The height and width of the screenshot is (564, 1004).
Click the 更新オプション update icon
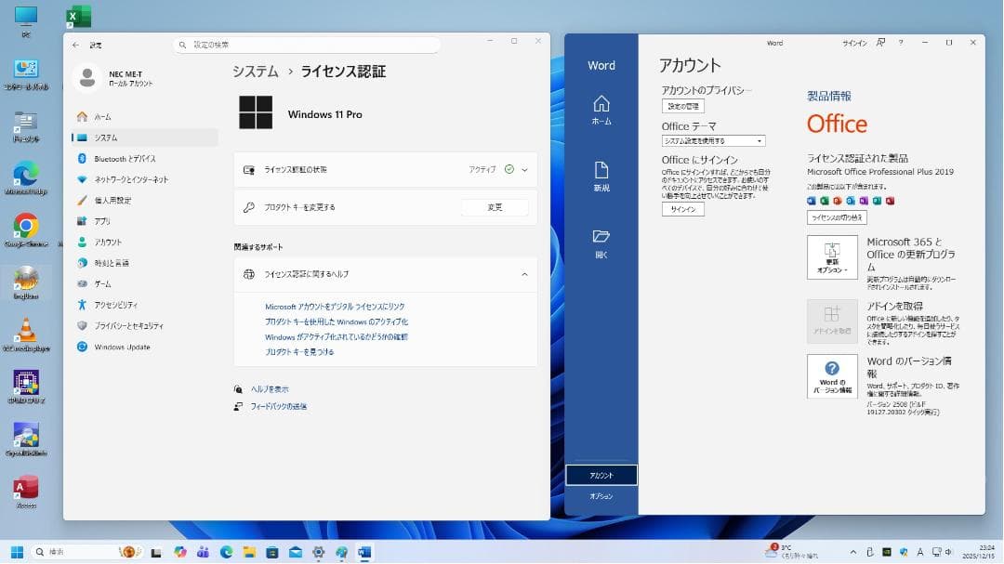[x=832, y=256]
